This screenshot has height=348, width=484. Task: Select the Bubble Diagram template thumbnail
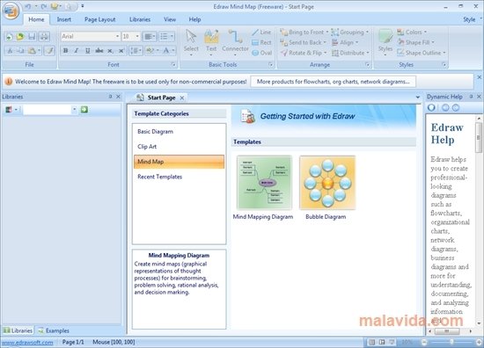(327, 183)
